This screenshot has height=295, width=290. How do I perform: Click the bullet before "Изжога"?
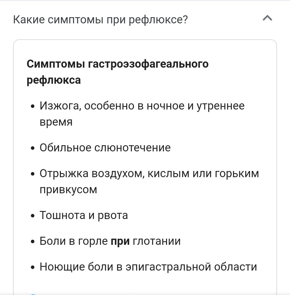click(x=33, y=106)
